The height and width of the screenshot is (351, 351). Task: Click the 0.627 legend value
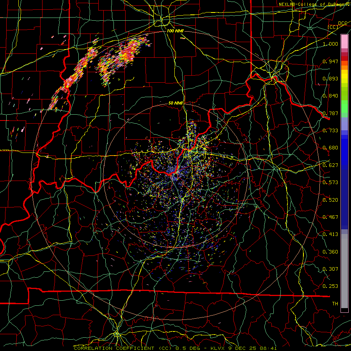pyautogui.click(x=330, y=165)
